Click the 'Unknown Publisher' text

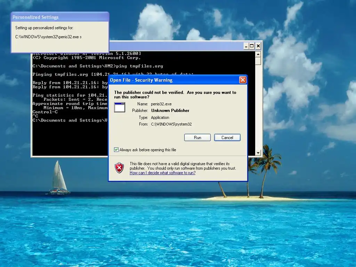170,111
